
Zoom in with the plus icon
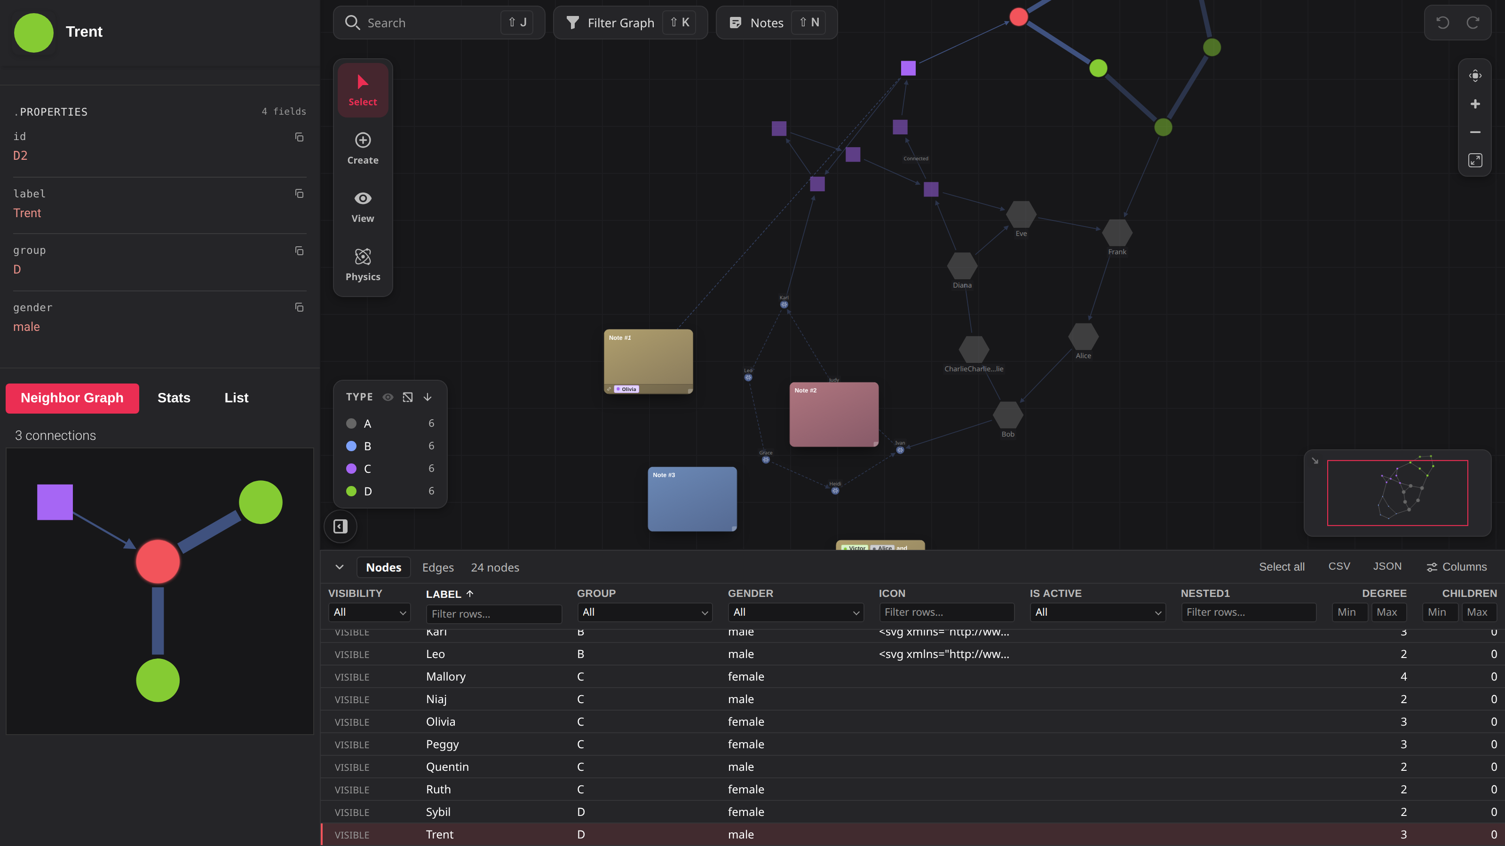(x=1475, y=104)
